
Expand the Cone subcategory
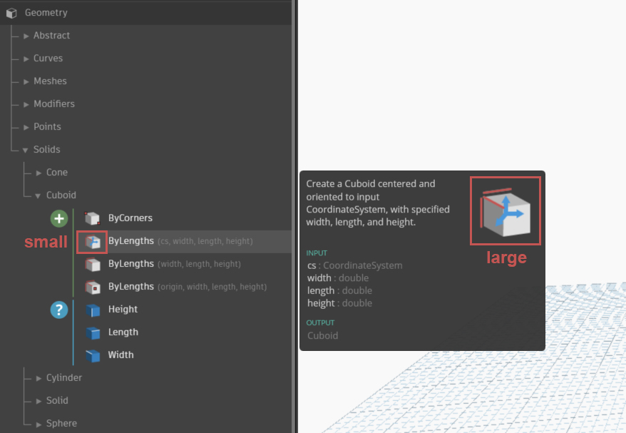(x=39, y=173)
